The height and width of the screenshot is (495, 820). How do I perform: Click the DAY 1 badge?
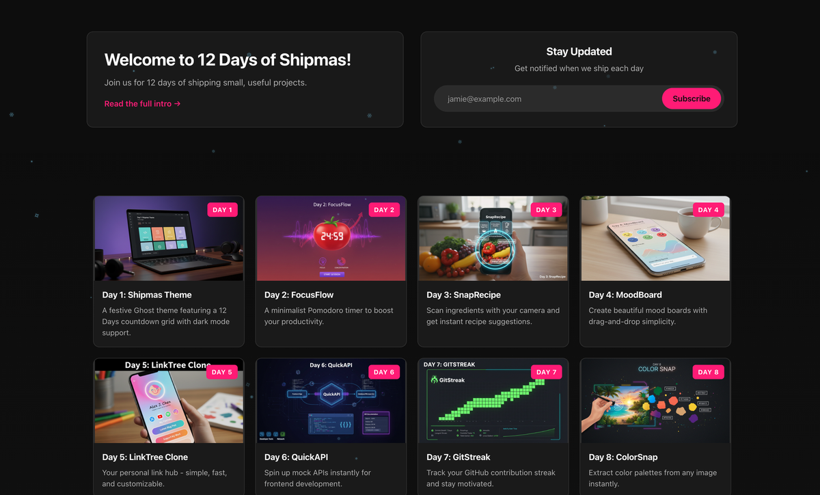click(x=222, y=210)
